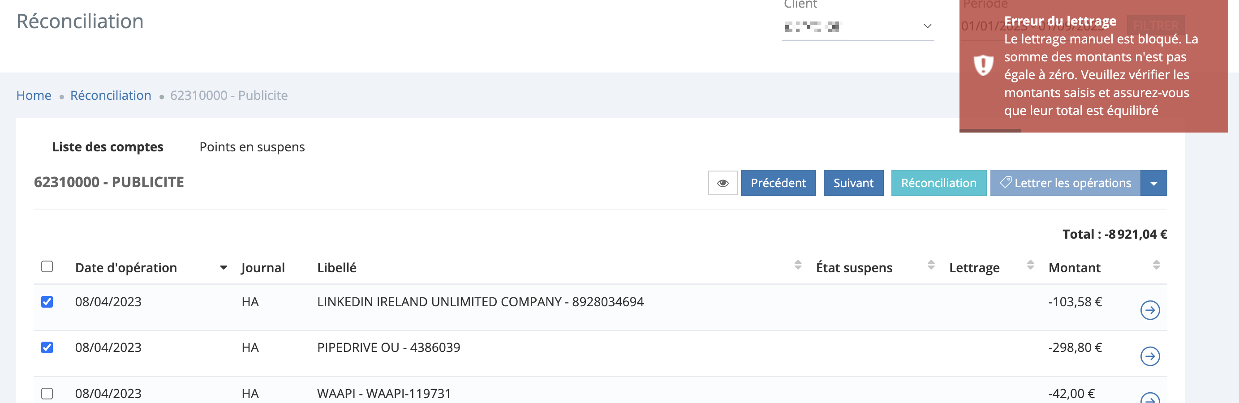Open details arrow for PIPEDRIVE OU row
Image resolution: width=1239 pixels, height=403 pixels.
1150,356
